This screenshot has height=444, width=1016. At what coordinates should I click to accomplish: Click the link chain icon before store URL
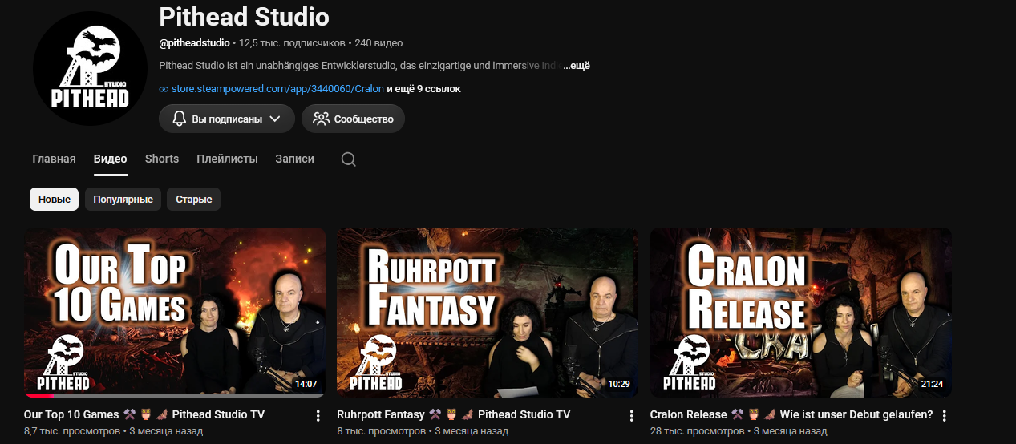pyautogui.click(x=164, y=89)
